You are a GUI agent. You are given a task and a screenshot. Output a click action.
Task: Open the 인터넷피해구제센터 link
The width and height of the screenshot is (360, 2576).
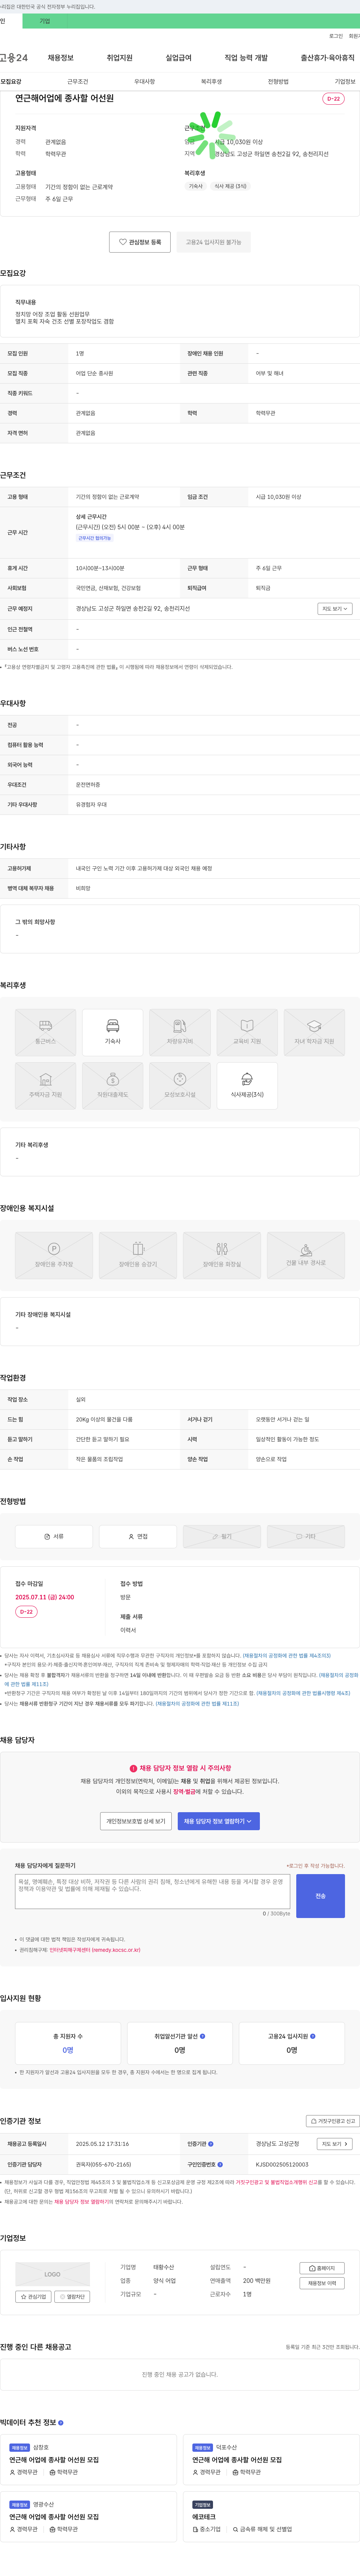[95, 1950]
